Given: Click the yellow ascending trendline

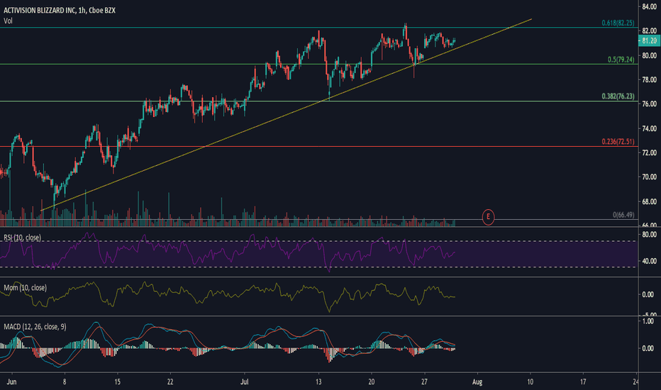Looking at the screenshot, I should point(287,115).
